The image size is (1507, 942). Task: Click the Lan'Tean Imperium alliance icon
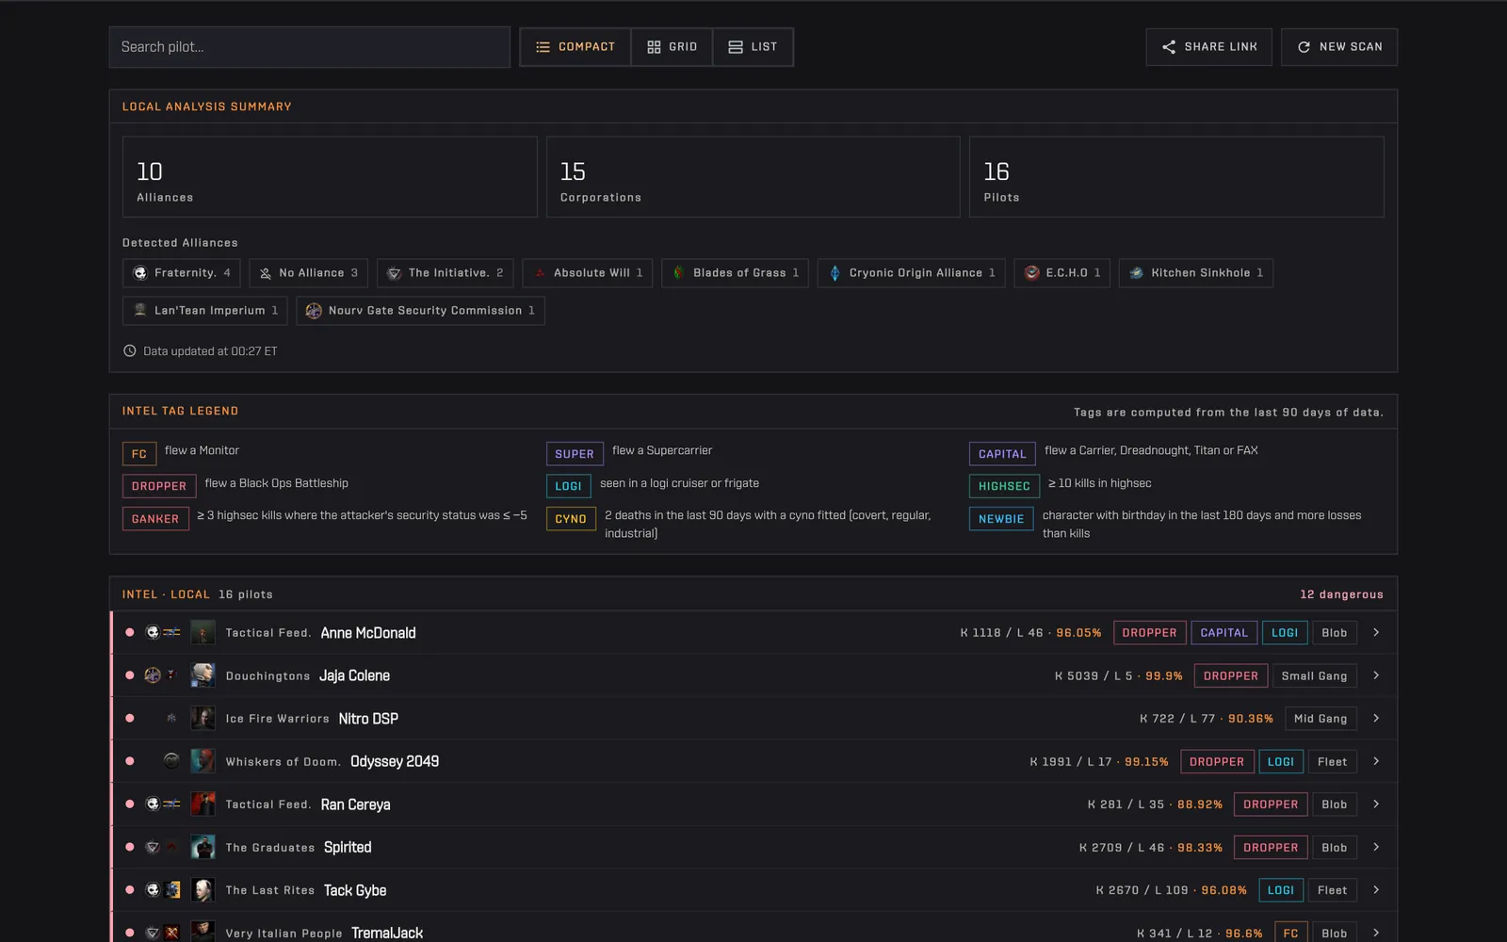point(140,311)
